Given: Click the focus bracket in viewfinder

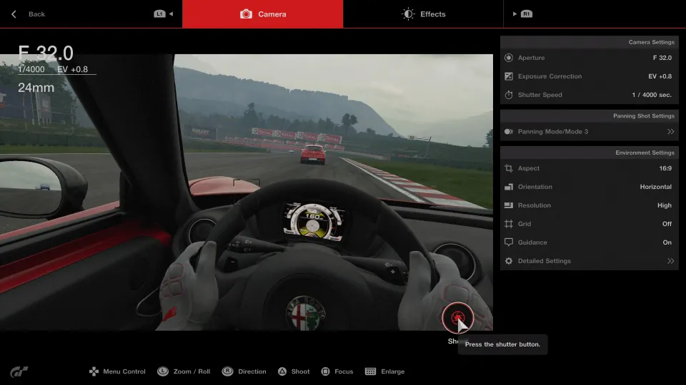Looking at the screenshot, I should (x=247, y=192).
